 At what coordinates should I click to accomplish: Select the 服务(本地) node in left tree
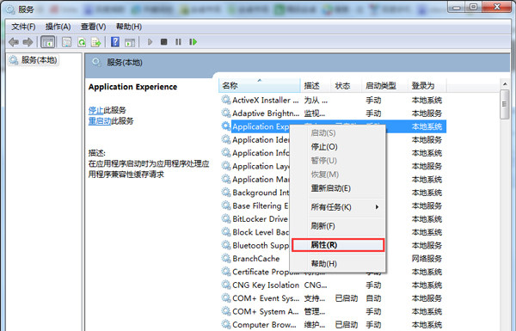tap(34, 60)
